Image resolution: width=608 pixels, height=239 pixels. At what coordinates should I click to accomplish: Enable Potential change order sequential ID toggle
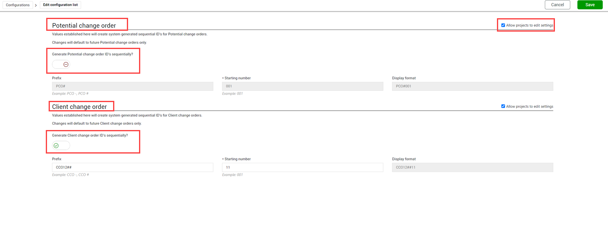point(61,64)
